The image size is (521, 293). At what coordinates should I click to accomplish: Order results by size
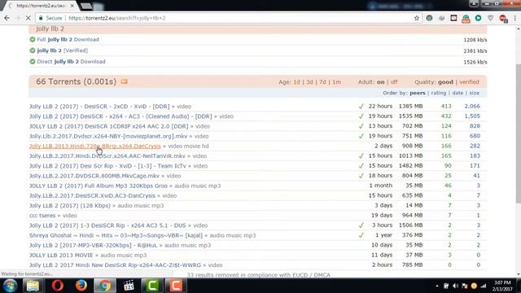[x=474, y=93]
